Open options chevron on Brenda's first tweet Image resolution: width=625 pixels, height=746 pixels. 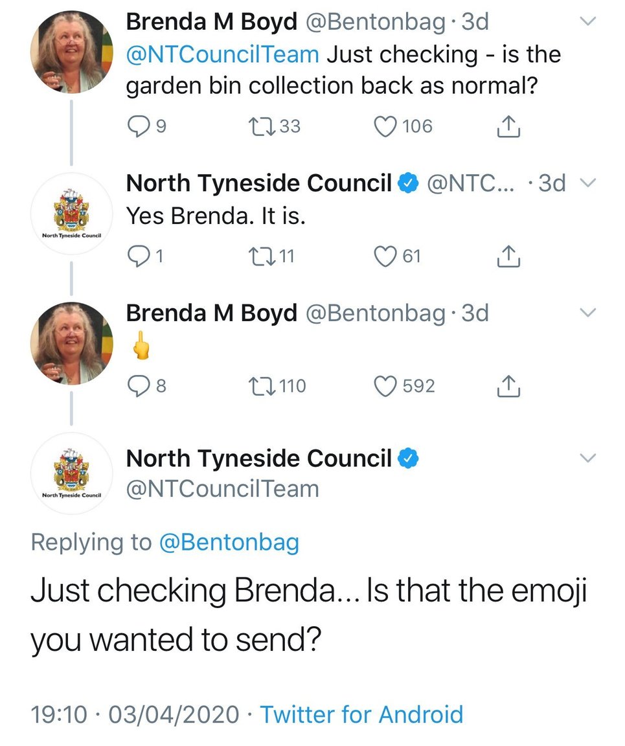click(x=587, y=23)
